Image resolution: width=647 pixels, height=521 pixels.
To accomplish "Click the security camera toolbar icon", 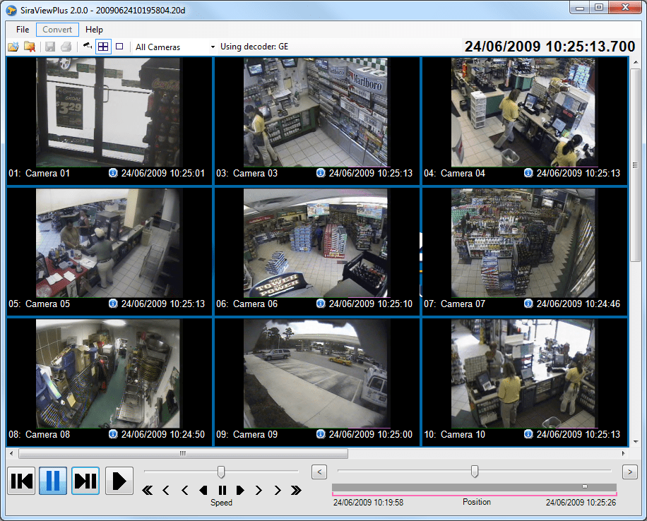I will (x=87, y=46).
